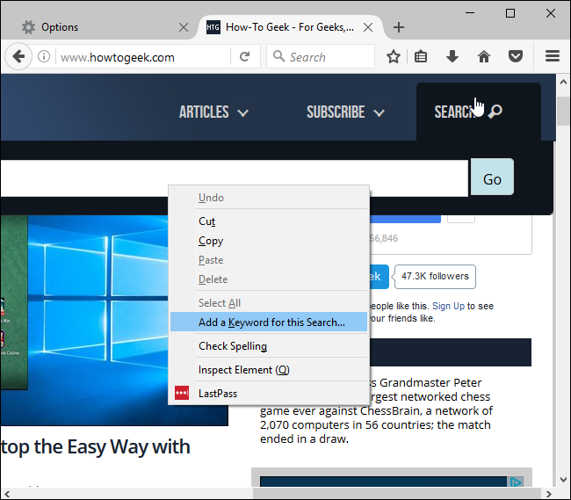Choose Delete from context menu

point(269,279)
